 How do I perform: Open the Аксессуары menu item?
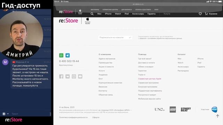(138, 14)
